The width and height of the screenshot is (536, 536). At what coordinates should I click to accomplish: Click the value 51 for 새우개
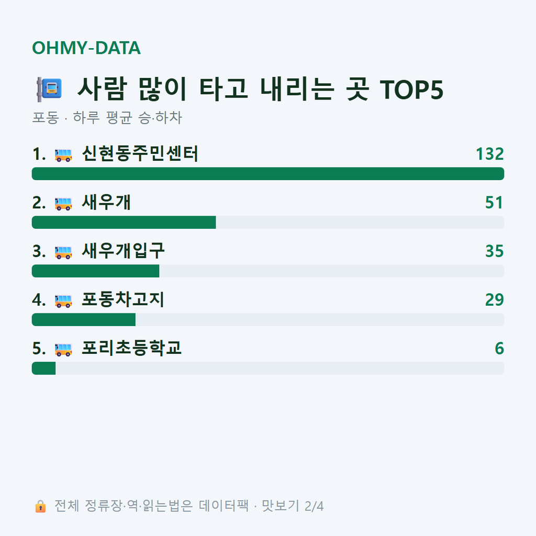click(x=494, y=203)
